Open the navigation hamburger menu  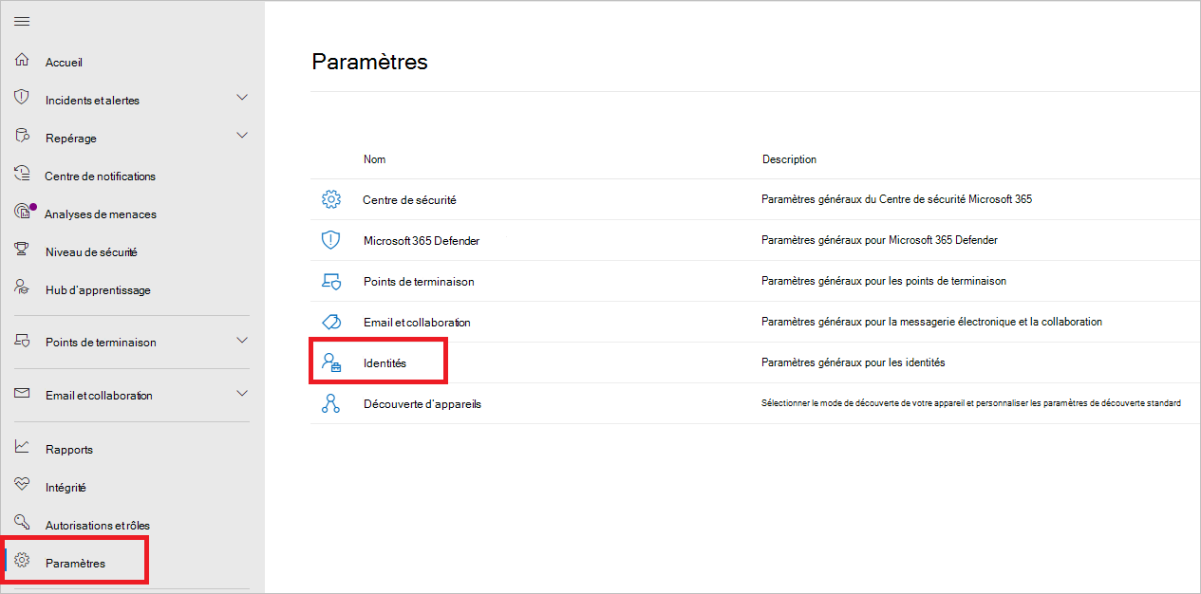(21, 20)
